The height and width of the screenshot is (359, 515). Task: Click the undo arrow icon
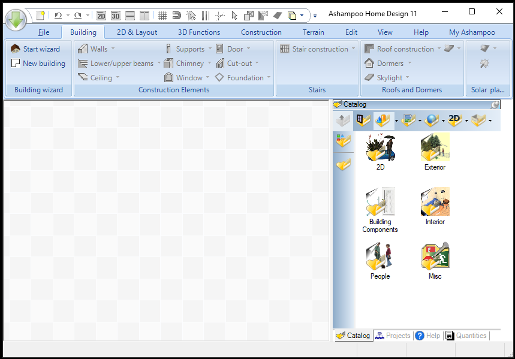pos(58,16)
